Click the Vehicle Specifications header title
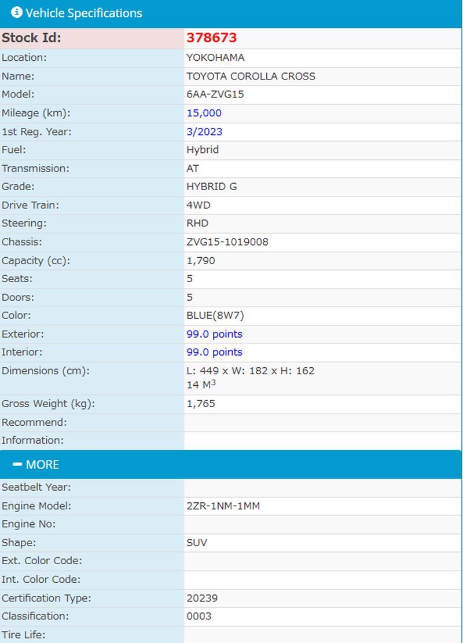Image resolution: width=463 pixels, height=643 pixels. pos(83,13)
